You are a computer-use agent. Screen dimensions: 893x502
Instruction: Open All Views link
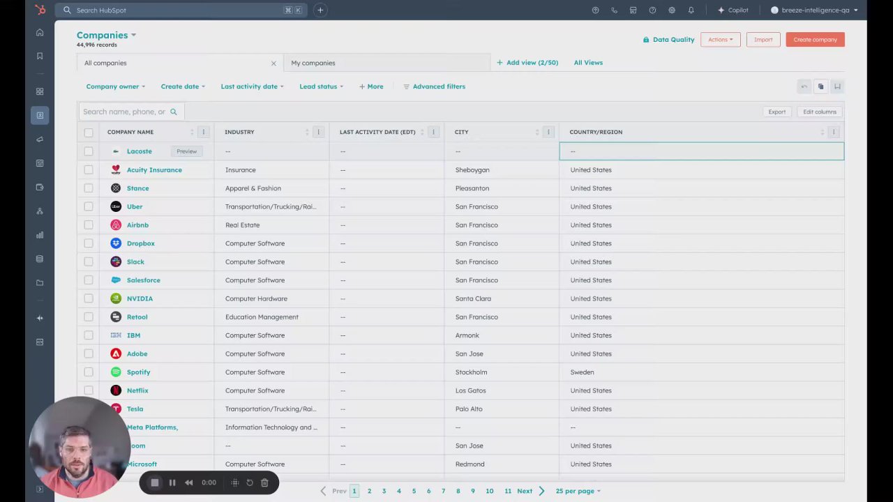point(588,63)
